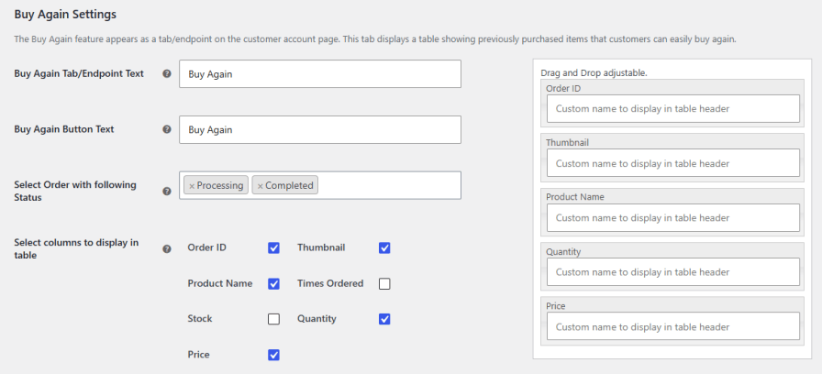Click Thumbnail custom header name field
The height and width of the screenshot is (374, 822).
coord(673,163)
